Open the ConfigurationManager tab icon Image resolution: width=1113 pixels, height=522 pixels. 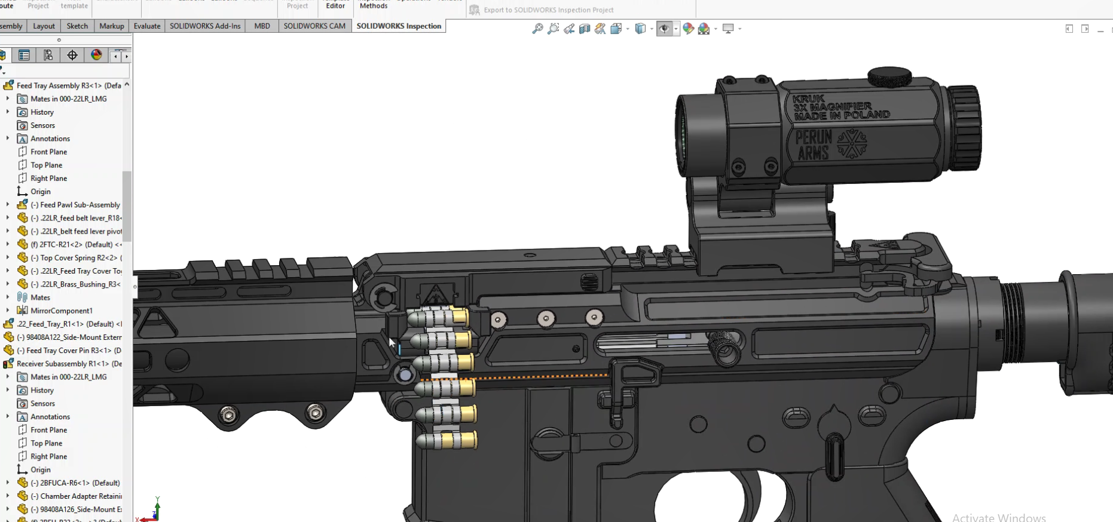48,56
